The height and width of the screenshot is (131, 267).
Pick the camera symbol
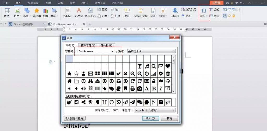[140, 88]
